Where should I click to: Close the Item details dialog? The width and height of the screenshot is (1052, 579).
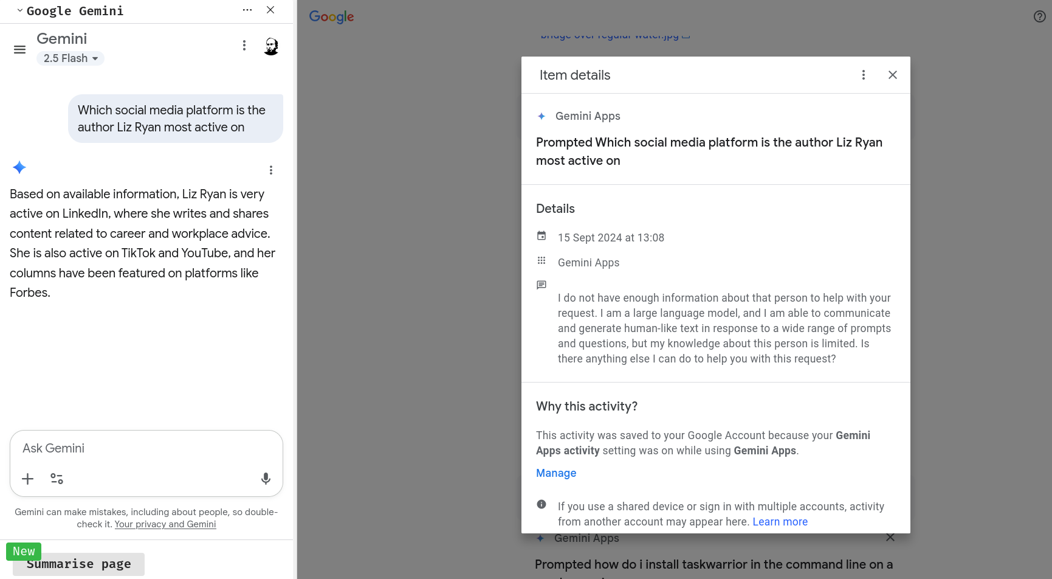[893, 75]
